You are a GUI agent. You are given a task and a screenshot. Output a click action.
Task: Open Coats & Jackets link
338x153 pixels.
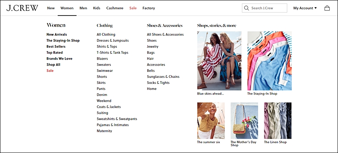point(109,107)
